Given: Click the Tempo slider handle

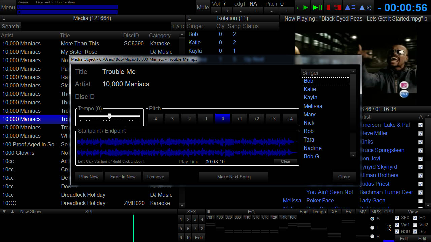Looking at the screenshot, I should point(109,116).
